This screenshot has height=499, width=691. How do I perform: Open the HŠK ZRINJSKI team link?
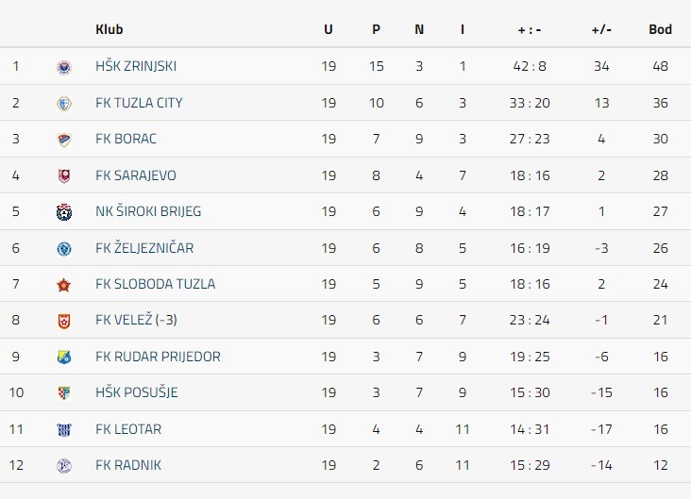[x=136, y=66]
